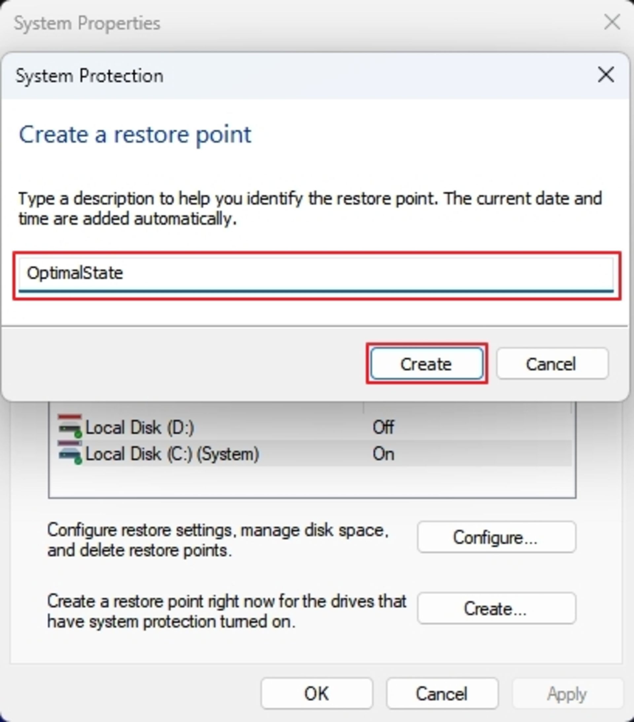Click the grayed-out Apply button
The width and height of the screenshot is (634, 722).
click(x=567, y=693)
